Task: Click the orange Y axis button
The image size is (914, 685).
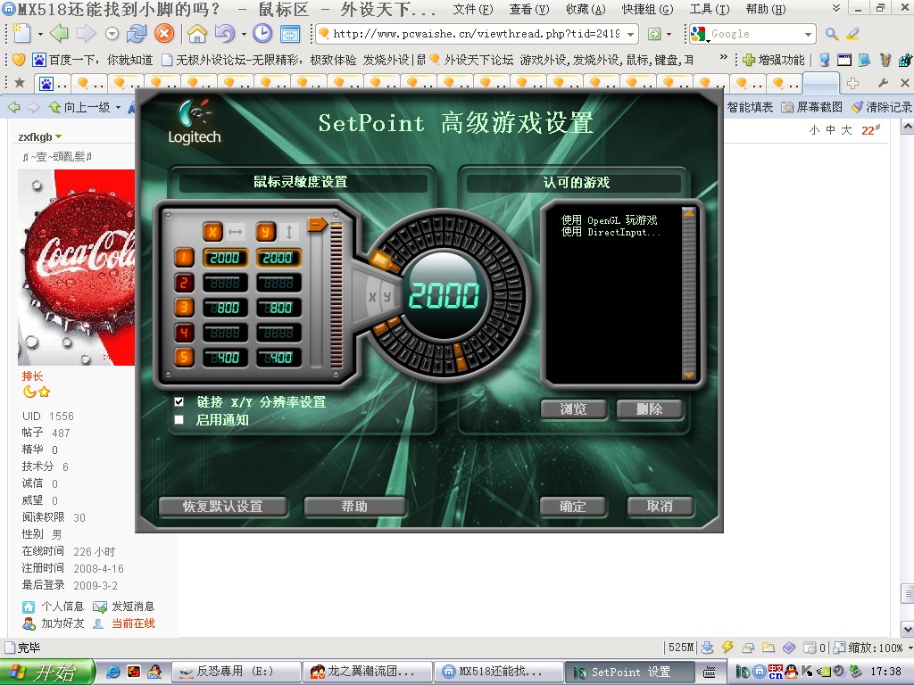Action: [266, 232]
